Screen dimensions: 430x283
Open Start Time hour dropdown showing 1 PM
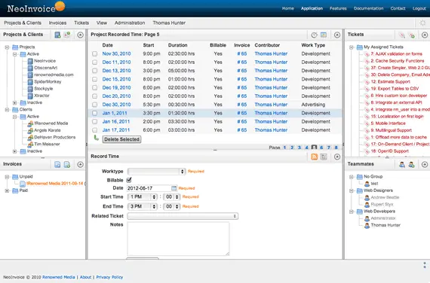142,196
